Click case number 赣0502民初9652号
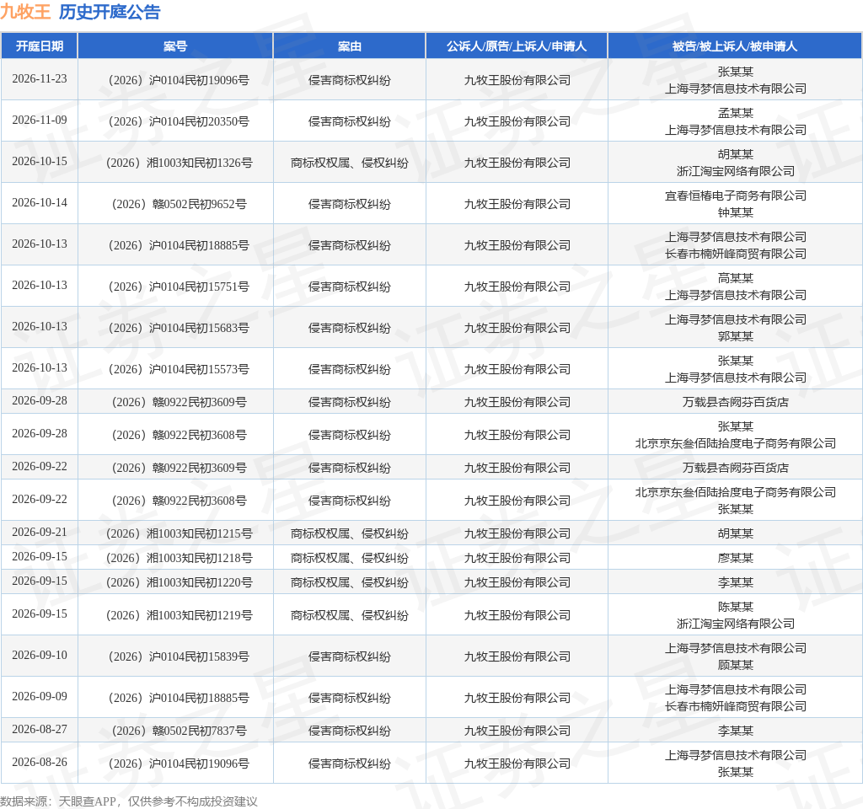Image resolution: width=863 pixels, height=809 pixels. (179, 204)
